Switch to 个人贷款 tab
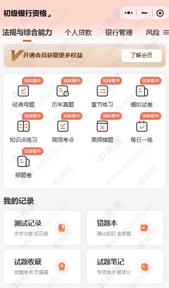Image resolution: width=169 pixels, height=288 pixels. click(x=78, y=33)
